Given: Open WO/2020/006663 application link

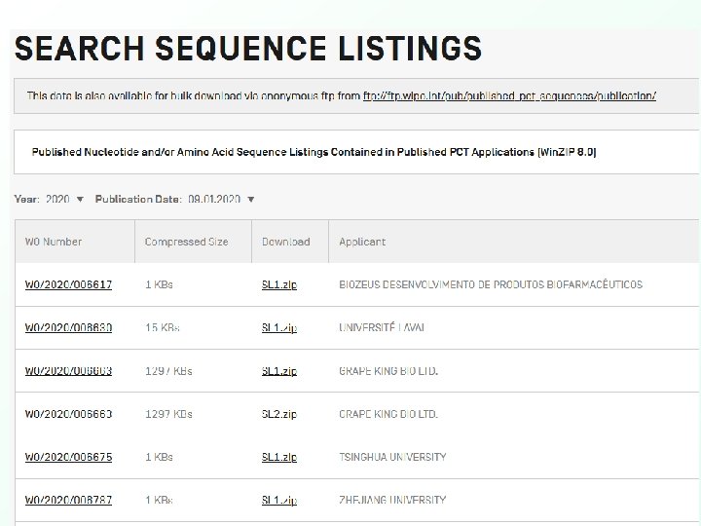Looking at the screenshot, I should pos(68,414).
